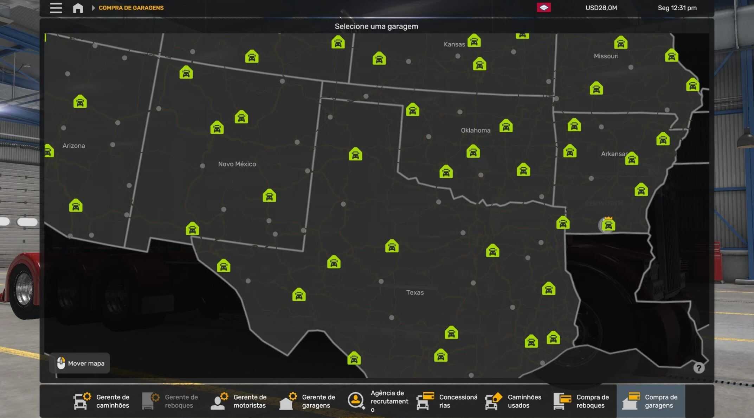Click the Compra de garagens active tab
The image size is (754, 418).
tap(650, 401)
